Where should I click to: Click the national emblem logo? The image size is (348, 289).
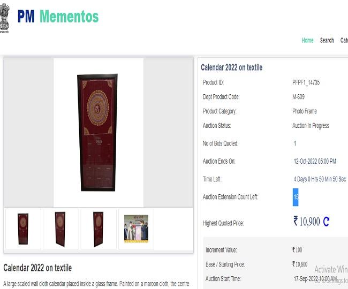(x=4, y=18)
